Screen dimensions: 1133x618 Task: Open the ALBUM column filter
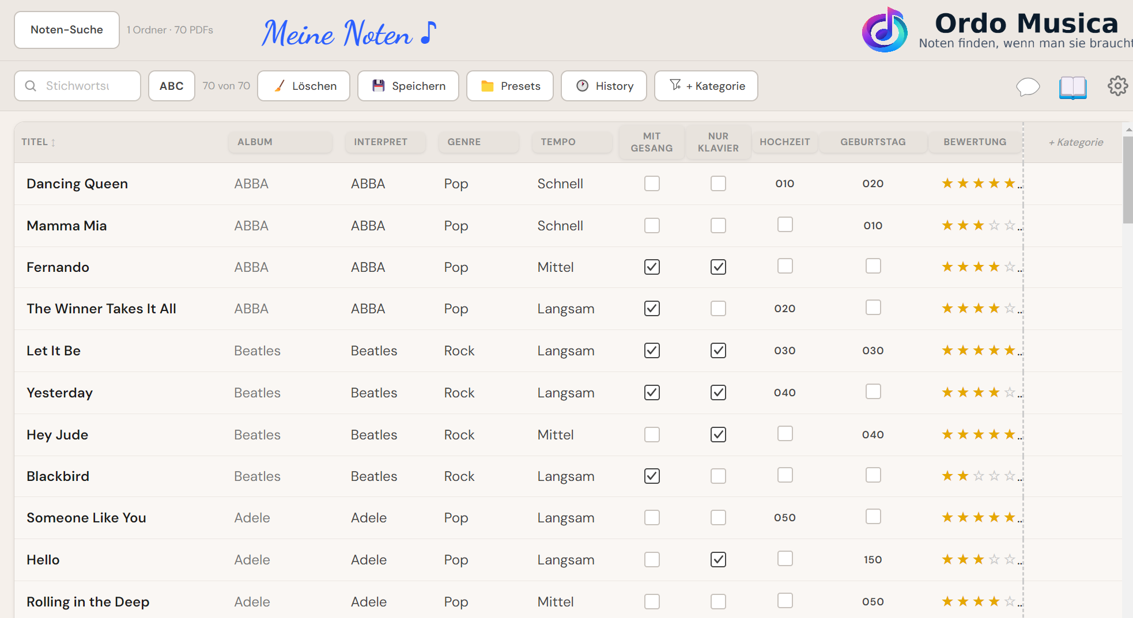[280, 142]
